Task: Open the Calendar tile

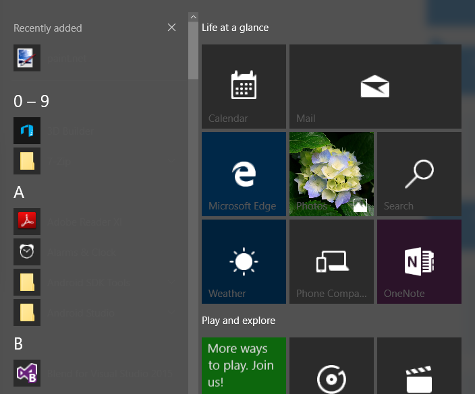Action: [244, 86]
